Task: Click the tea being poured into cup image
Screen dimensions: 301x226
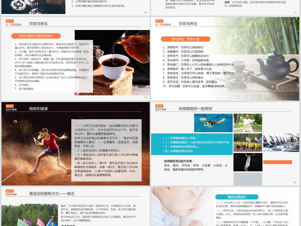Action: pyautogui.click(x=118, y=62)
